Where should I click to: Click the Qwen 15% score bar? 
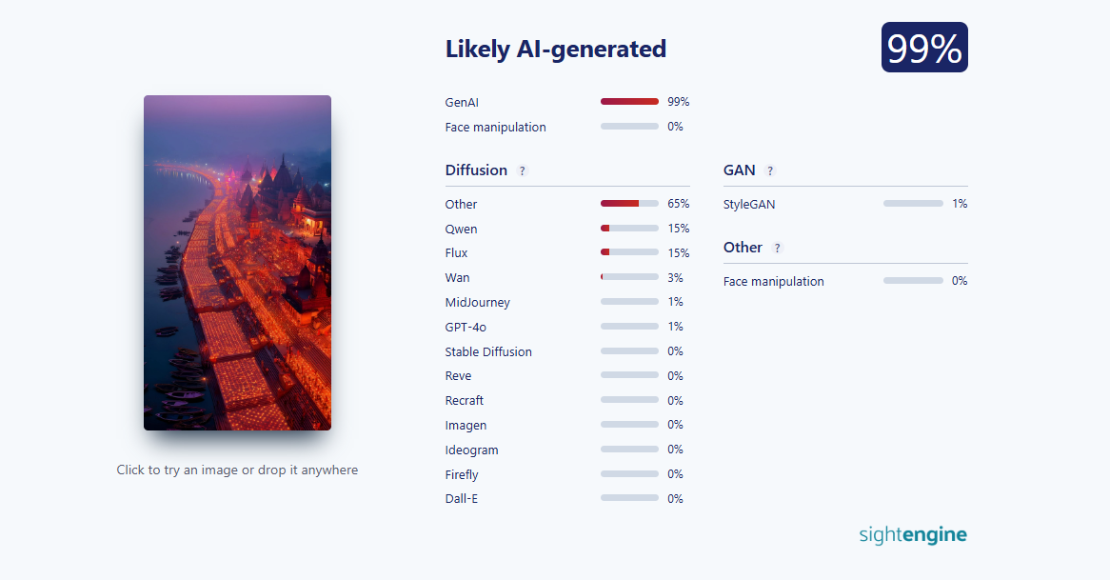click(x=629, y=229)
